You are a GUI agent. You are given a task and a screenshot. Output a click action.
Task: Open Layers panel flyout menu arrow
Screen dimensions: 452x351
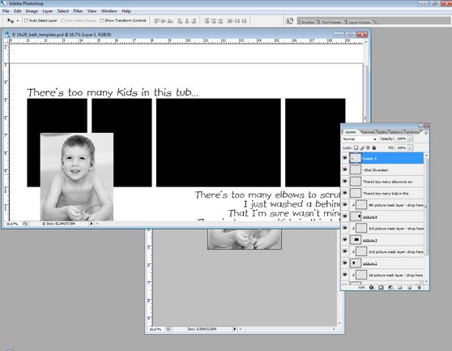pyautogui.click(x=426, y=132)
